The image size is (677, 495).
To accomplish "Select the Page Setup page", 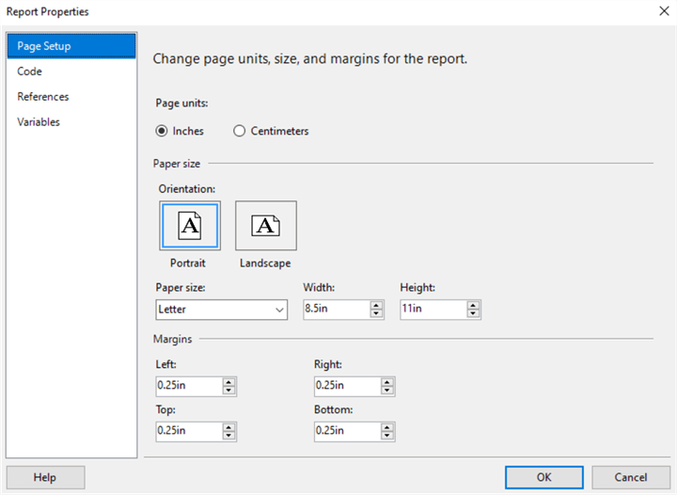I will 44,46.
